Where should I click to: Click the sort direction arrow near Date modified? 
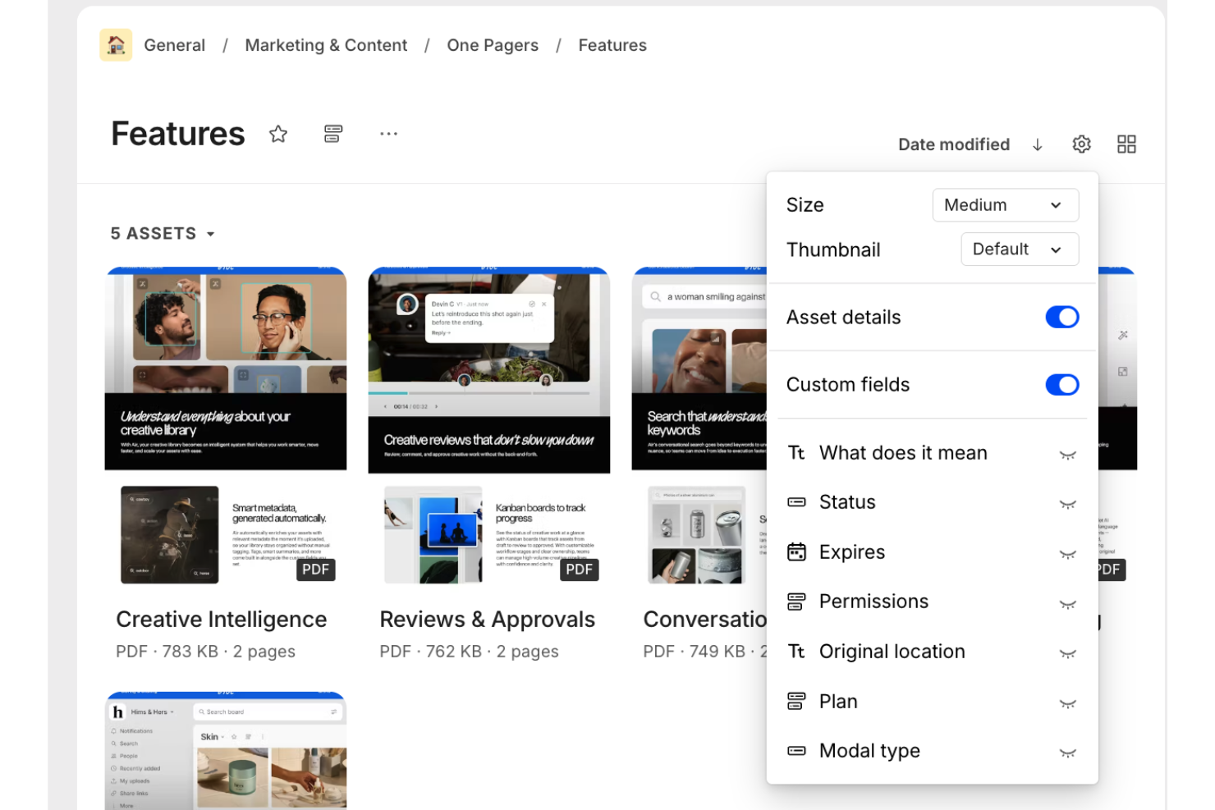tap(1038, 144)
